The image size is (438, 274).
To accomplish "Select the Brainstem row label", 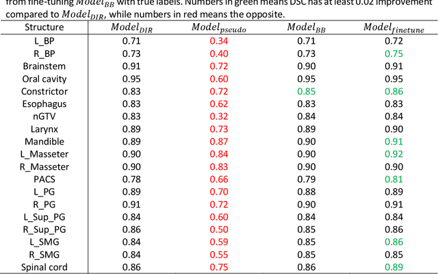I will [x=44, y=66].
